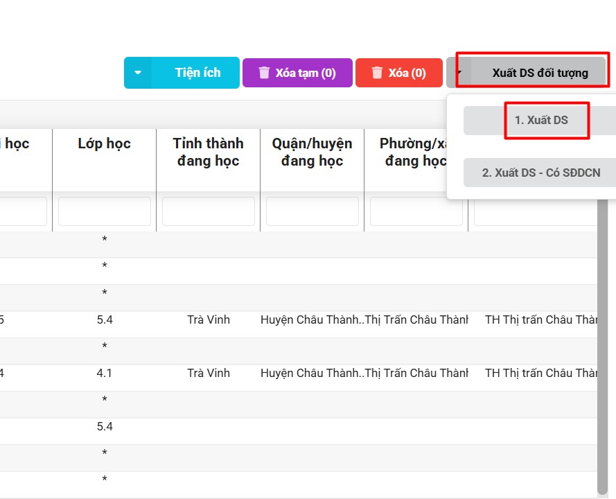Choose the '1. Xuất DS' menu option
Screen dimensions: 616x499
541,120
